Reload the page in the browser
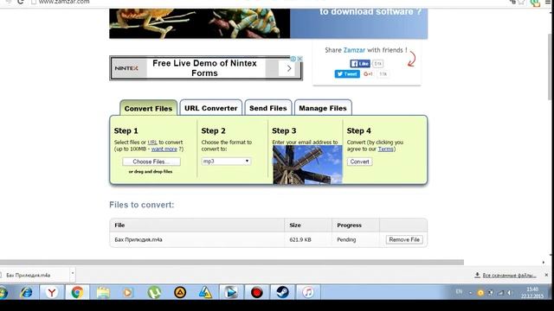Image resolution: width=554 pixels, height=311 pixels. 21,2
